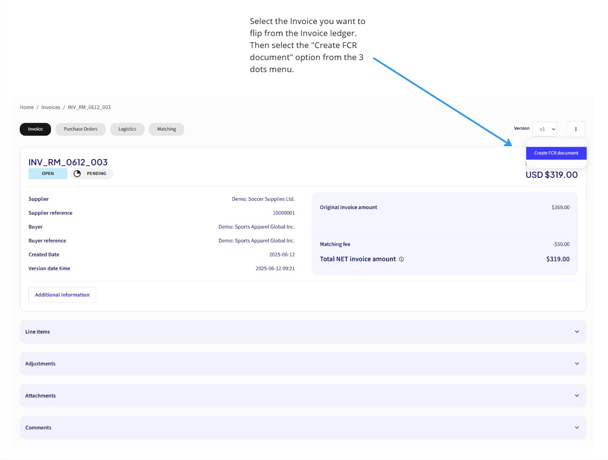Switch to the Logistics tab
608x460 pixels.
(x=127, y=129)
